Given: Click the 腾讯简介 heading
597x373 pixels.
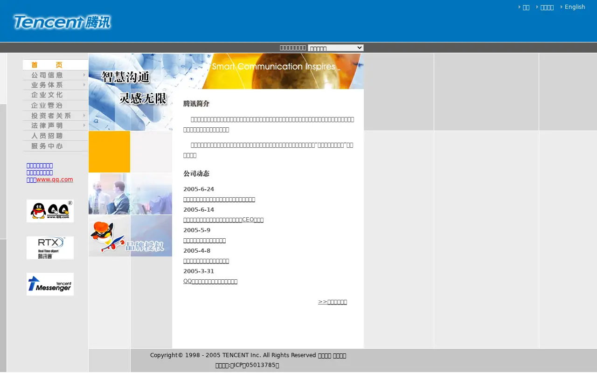Looking at the screenshot, I should coord(196,104).
